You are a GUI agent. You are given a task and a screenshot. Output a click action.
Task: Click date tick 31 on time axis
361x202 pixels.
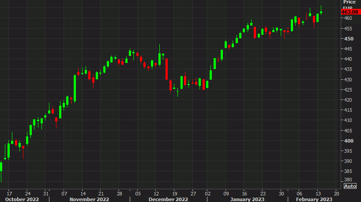[46, 194]
